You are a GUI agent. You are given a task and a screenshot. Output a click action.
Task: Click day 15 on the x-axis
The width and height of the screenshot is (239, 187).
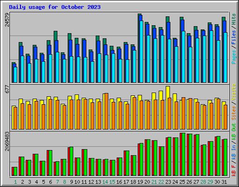tap(112, 182)
